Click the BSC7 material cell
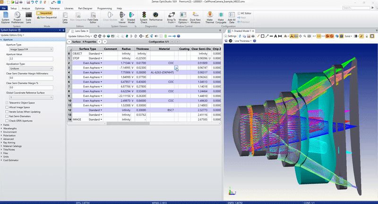 [x=163, y=110]
